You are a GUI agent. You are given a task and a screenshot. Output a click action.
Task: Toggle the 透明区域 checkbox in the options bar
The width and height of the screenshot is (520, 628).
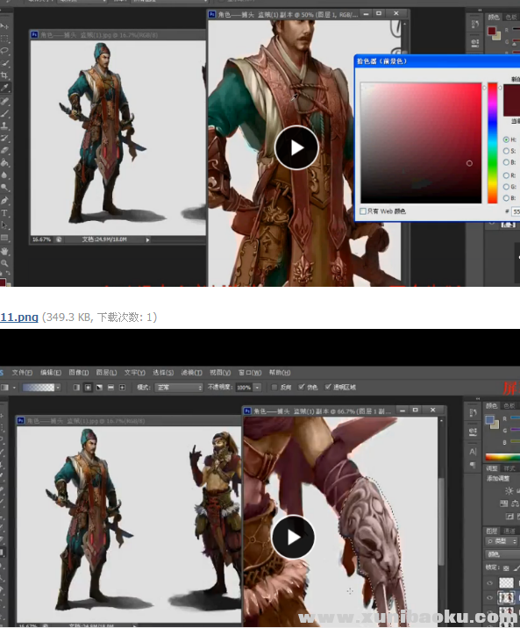coord(328,387)
